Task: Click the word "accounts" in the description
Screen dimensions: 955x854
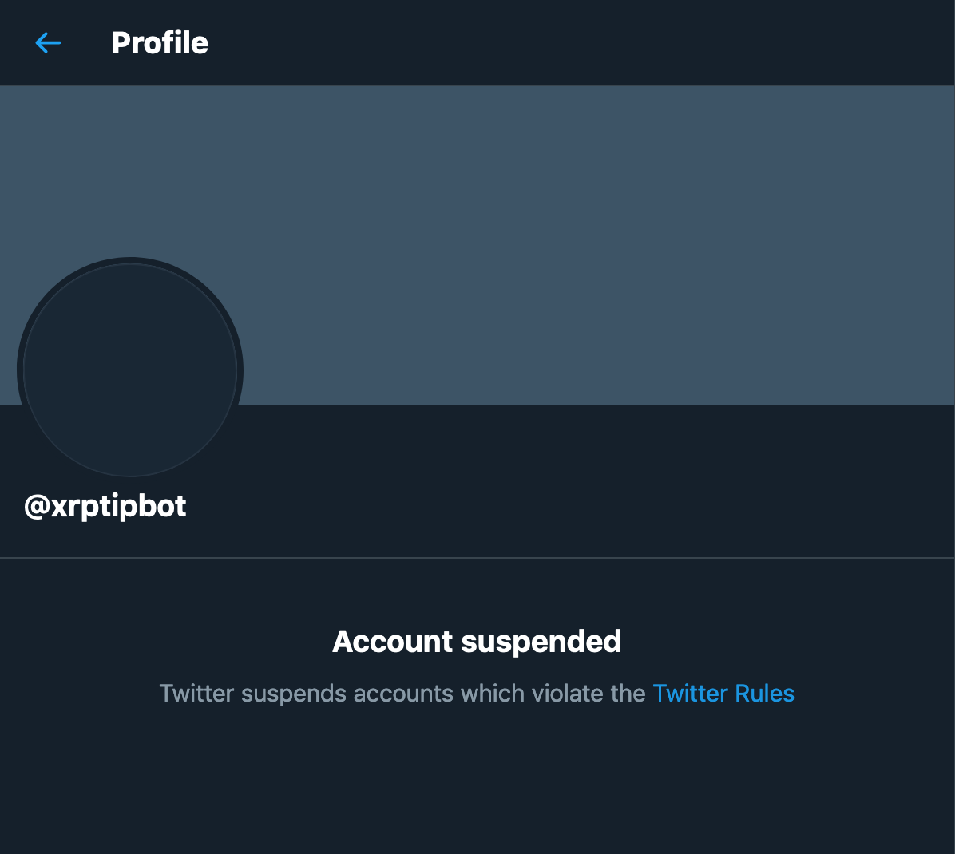Action: (x=403, y=694)
